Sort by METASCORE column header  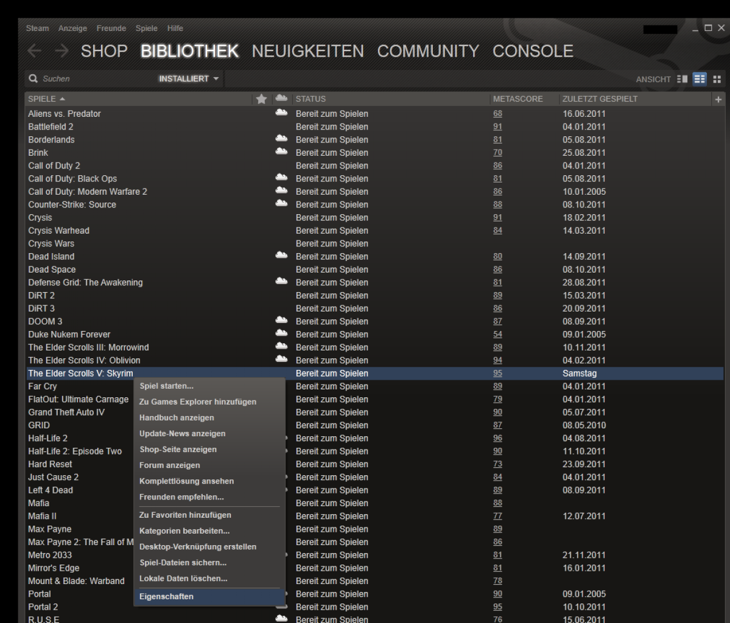point(518,99)
